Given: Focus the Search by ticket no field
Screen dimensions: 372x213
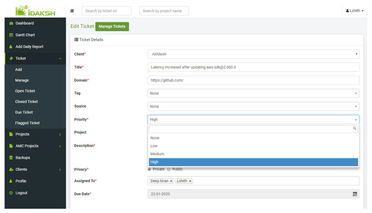Looking at the screenshot, I should tap(106, 11).
